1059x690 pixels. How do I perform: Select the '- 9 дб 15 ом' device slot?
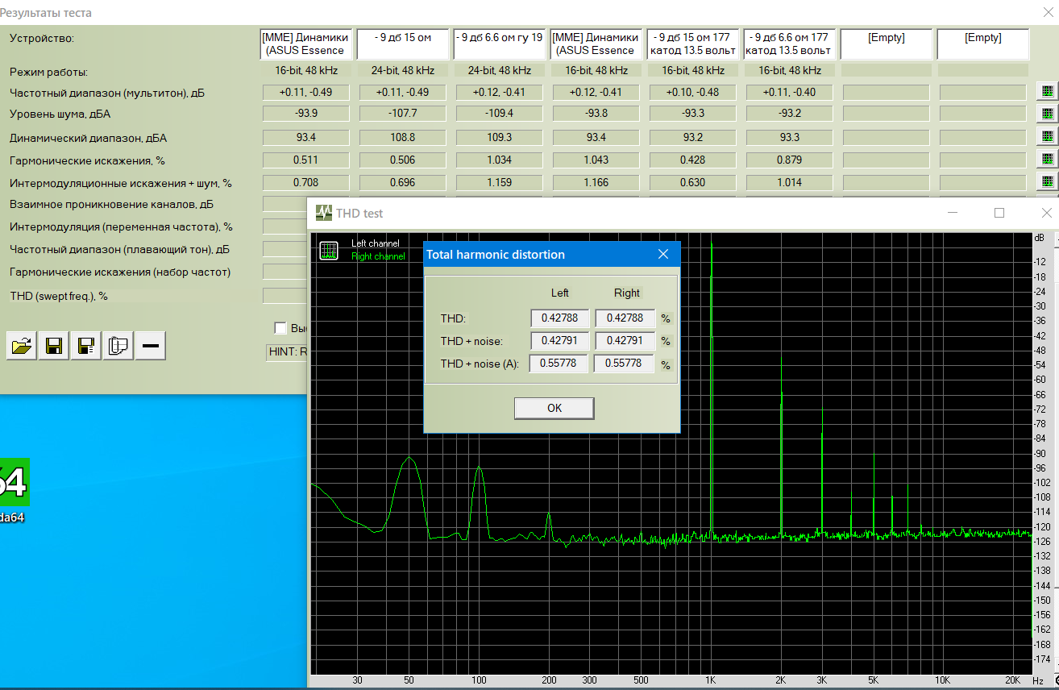402,44
